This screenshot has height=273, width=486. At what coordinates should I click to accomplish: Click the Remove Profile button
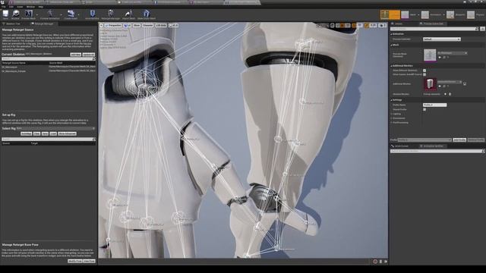[476, 140]
